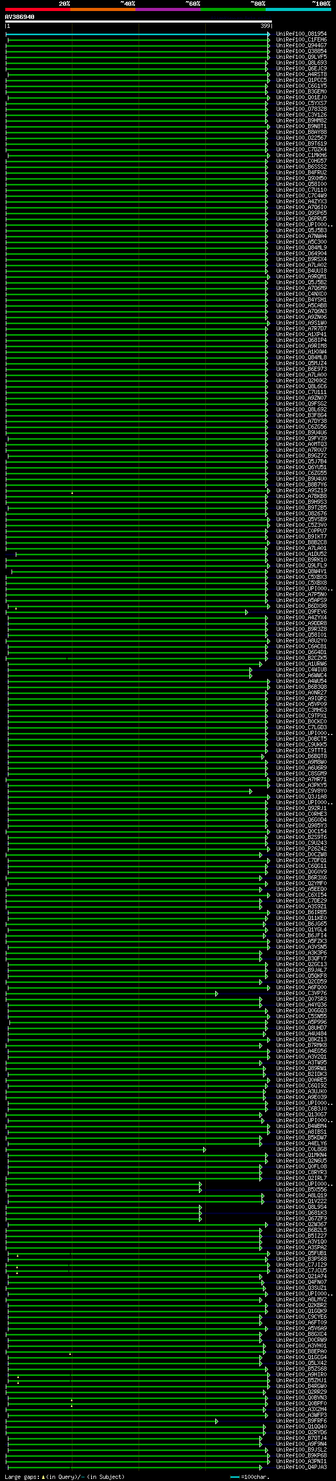Screen dimensions: 336x1481
Task: Select hit UniRef100_Q8L693
Action: (x=301, y=63)
